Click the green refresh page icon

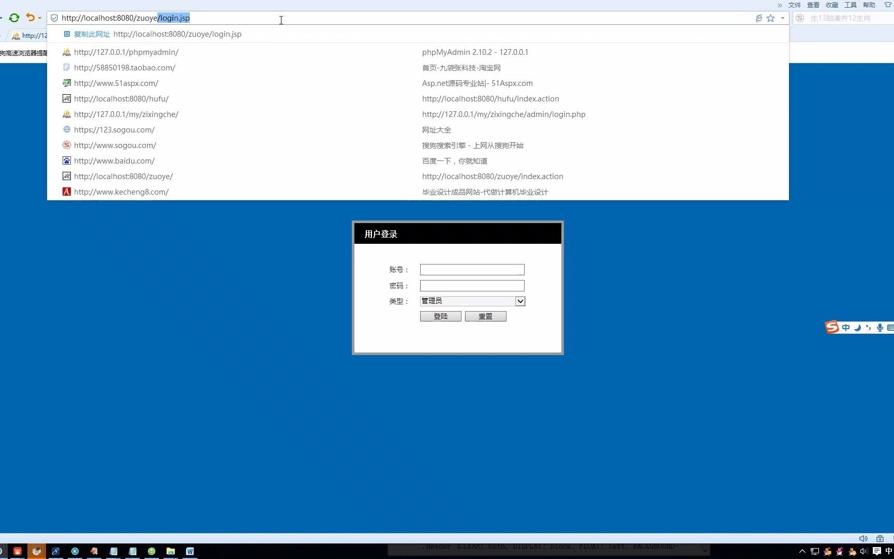coord(14,18)
